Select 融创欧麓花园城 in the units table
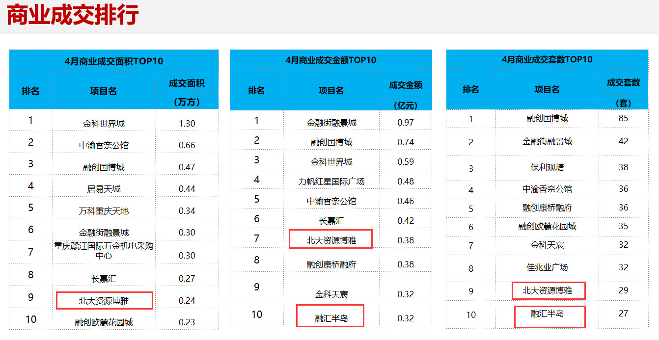659x340 pixels. pyautogui.click(x=547, y=226)
